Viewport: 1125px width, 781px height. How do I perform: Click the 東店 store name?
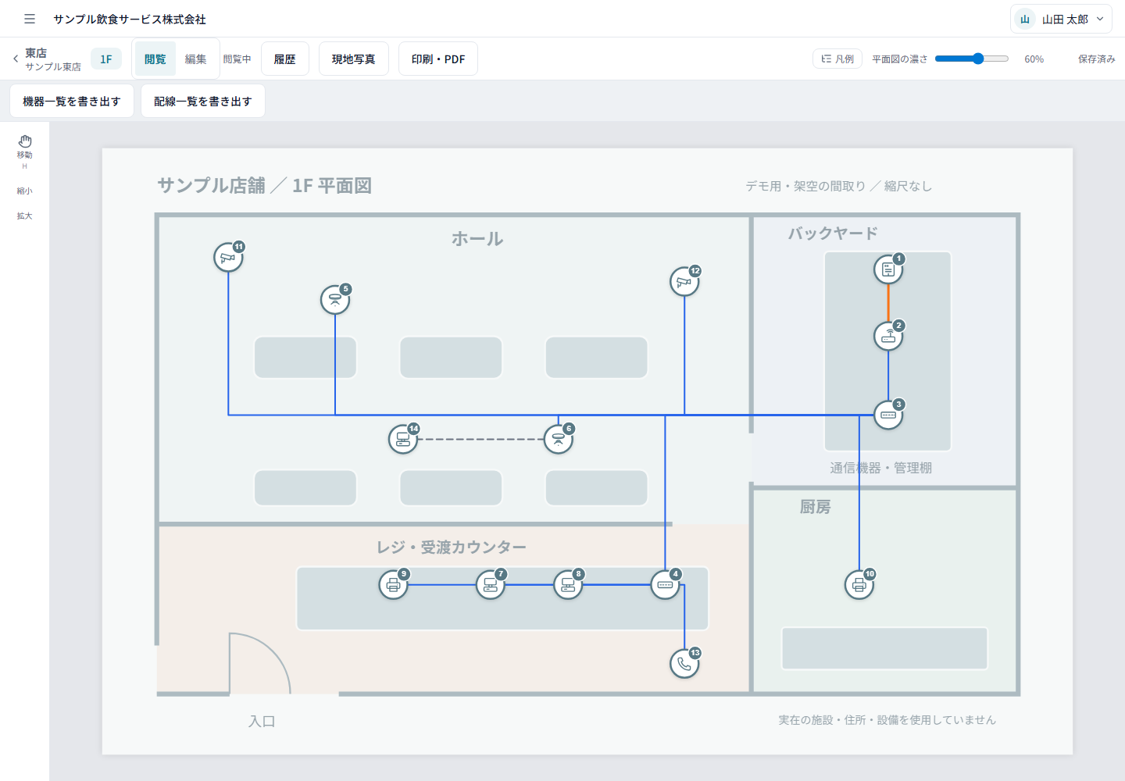[36, 52]
